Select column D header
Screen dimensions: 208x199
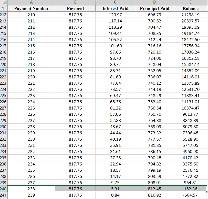[x=154, y=2]
